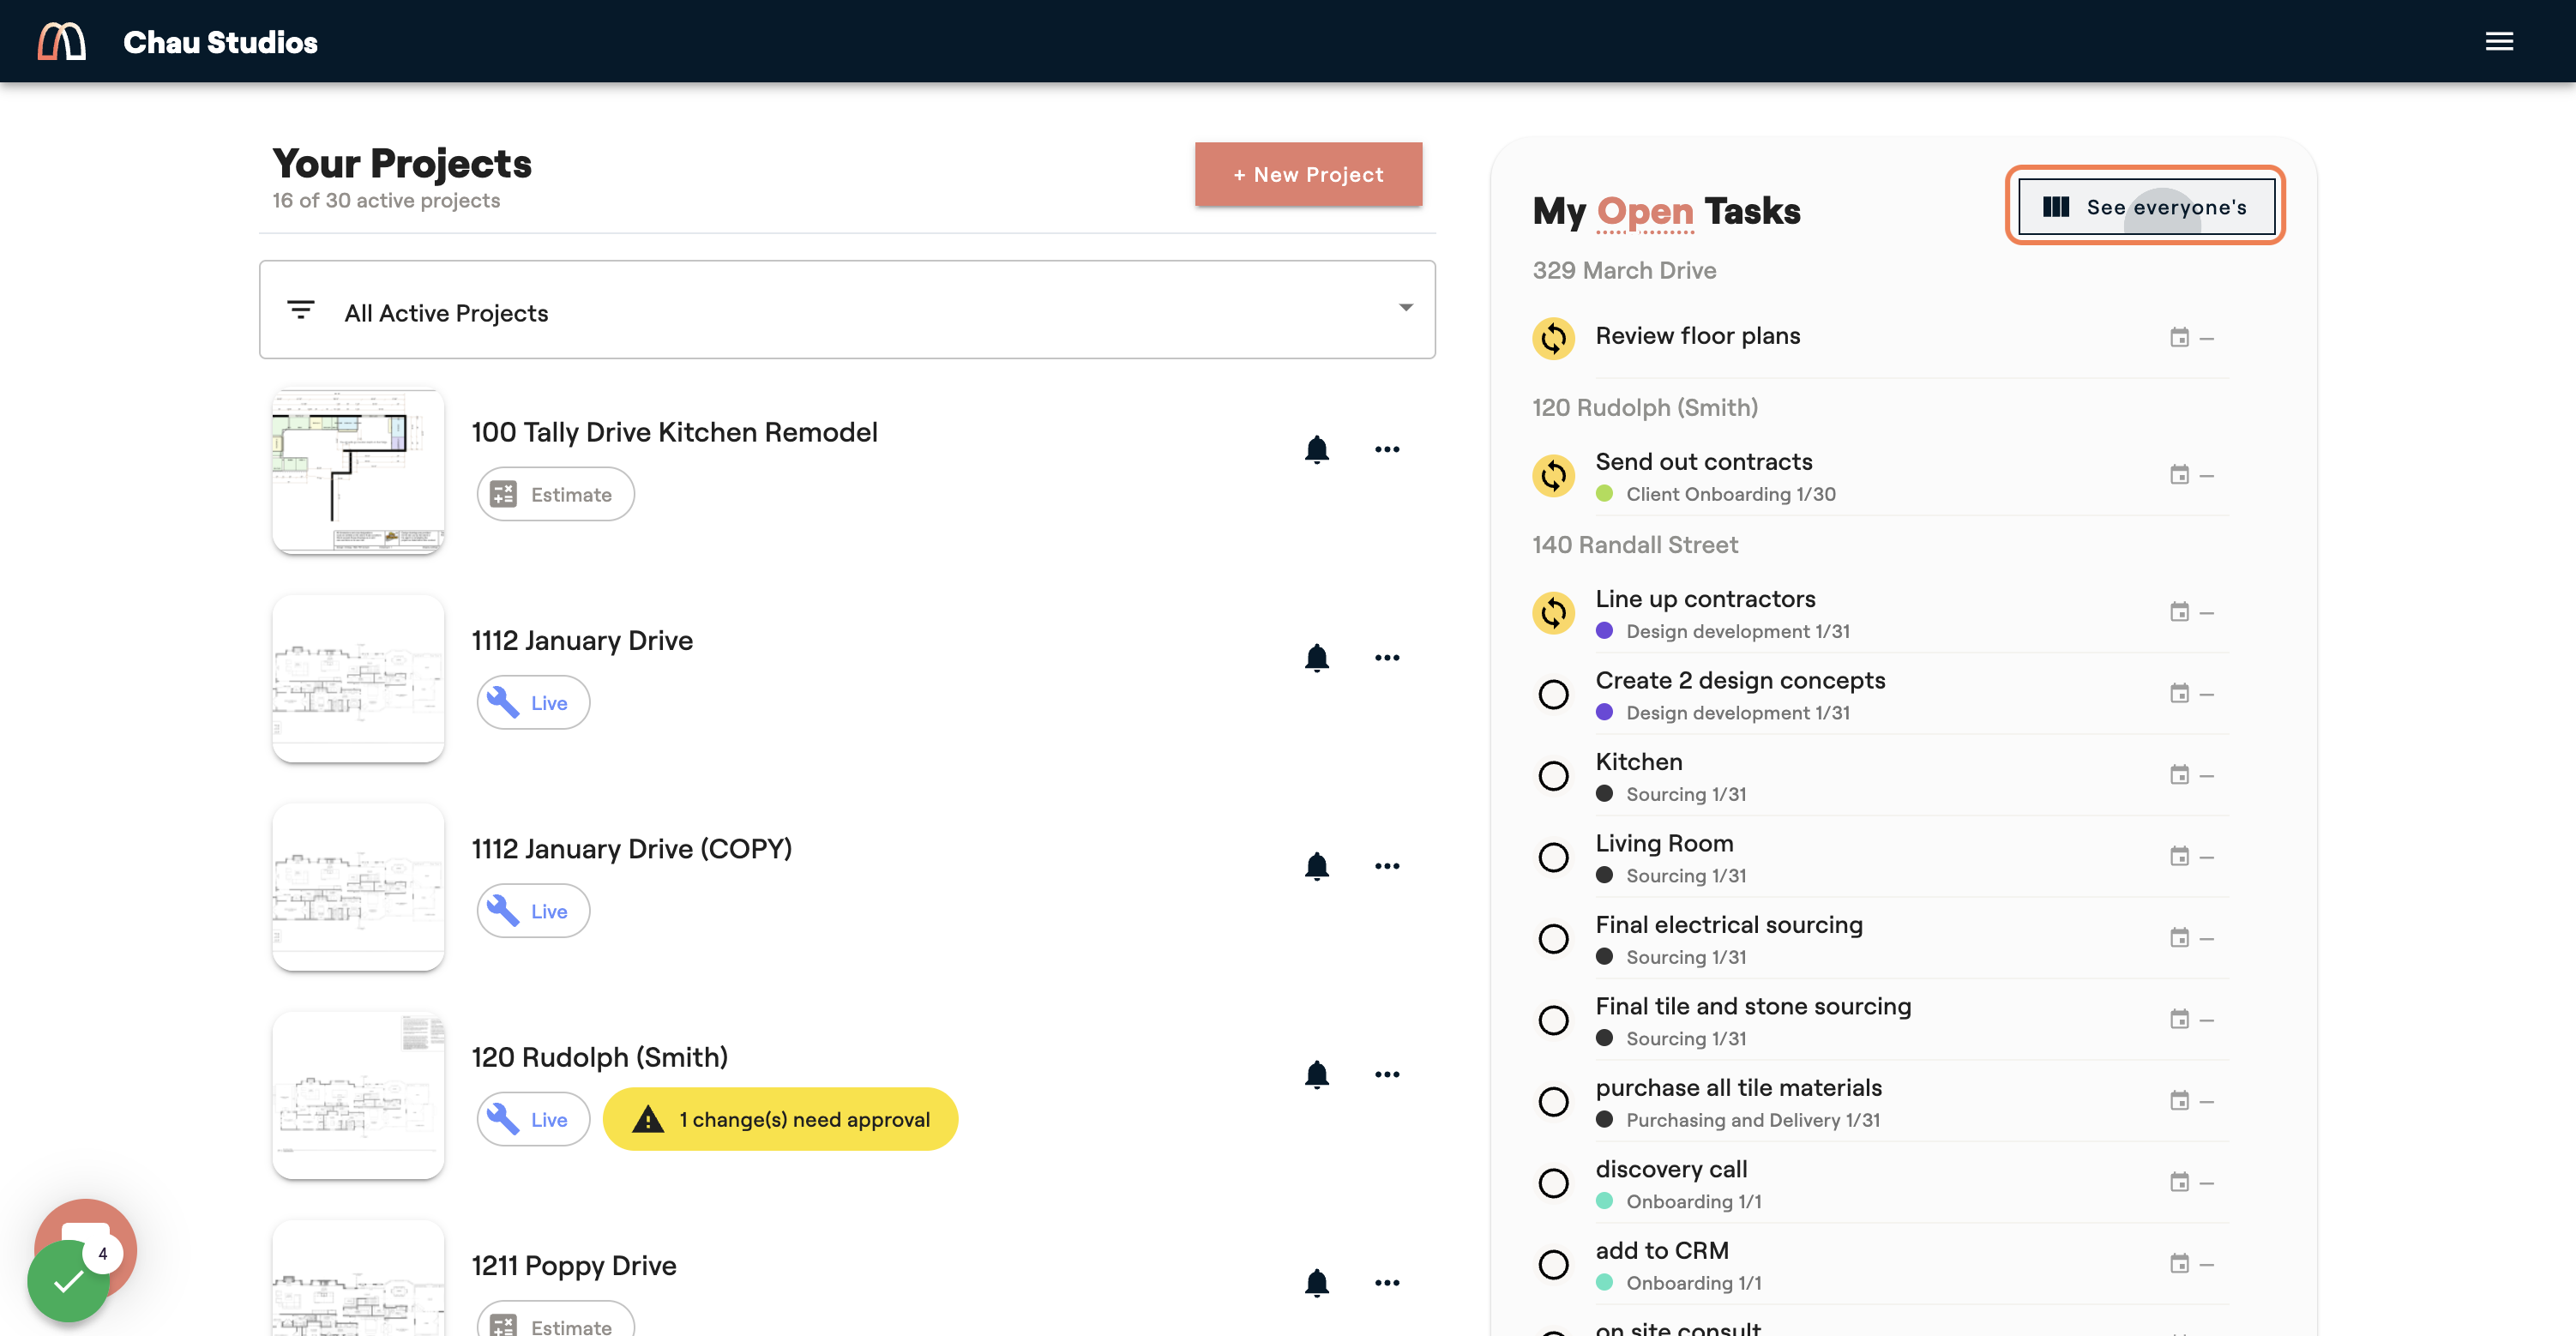2576x1336 pixels.
Task: Open 1211 Poppy Drive project title
Action: [x=574, y=1265]
